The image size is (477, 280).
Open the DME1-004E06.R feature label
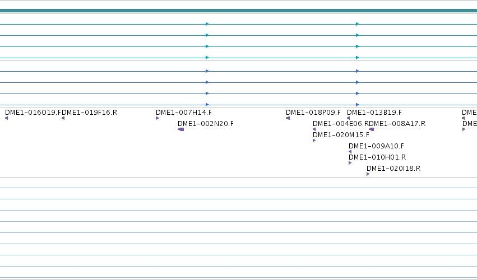(x=341, y=124)
